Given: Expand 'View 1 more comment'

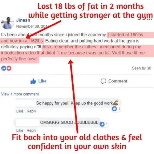Looking at the screenshot, I should tap(20, 94).
